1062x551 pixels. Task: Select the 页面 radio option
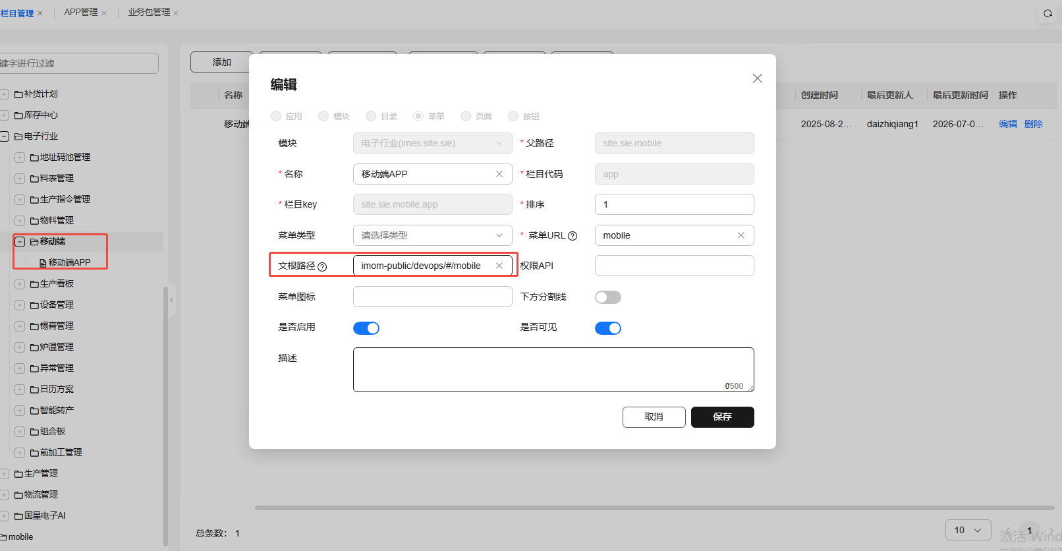pyautogui.click(x=466, y=116)
